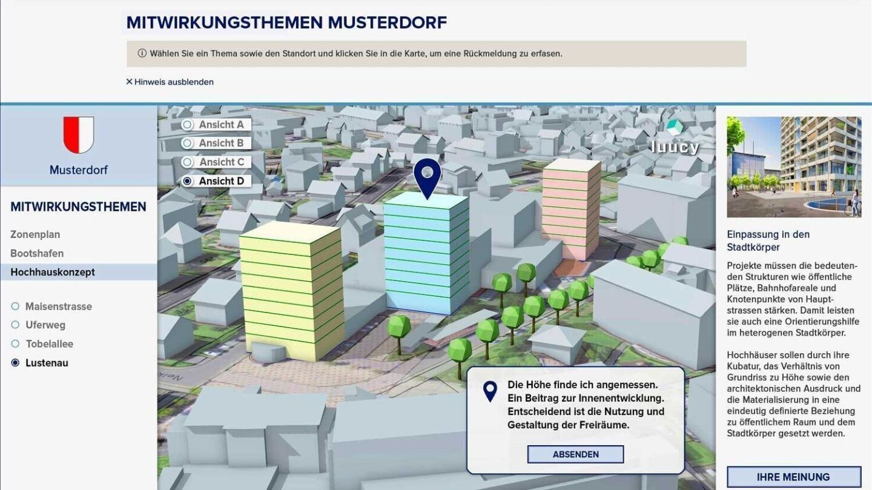Switch to Ansicht B view

(x=188, y=144)
